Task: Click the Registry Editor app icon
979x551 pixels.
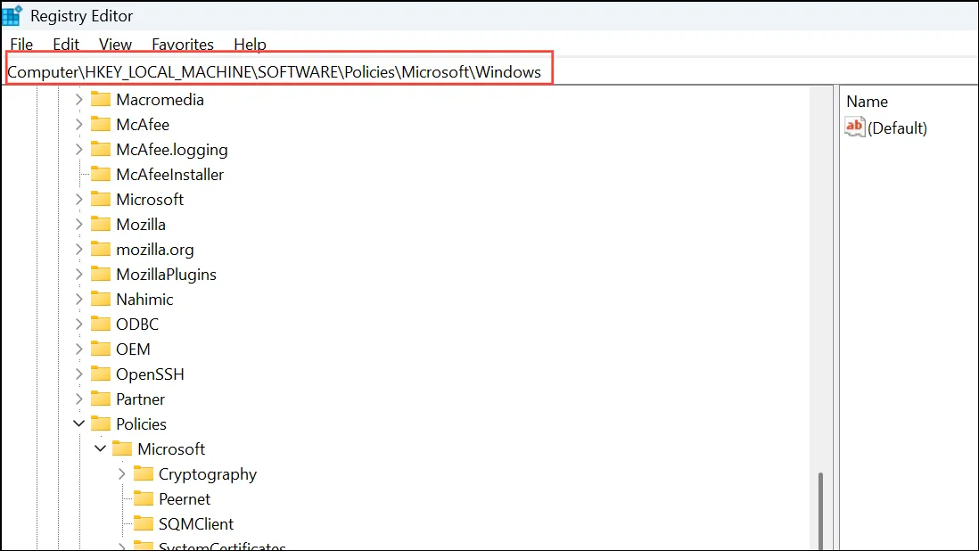Action: [x=12, y=15]
